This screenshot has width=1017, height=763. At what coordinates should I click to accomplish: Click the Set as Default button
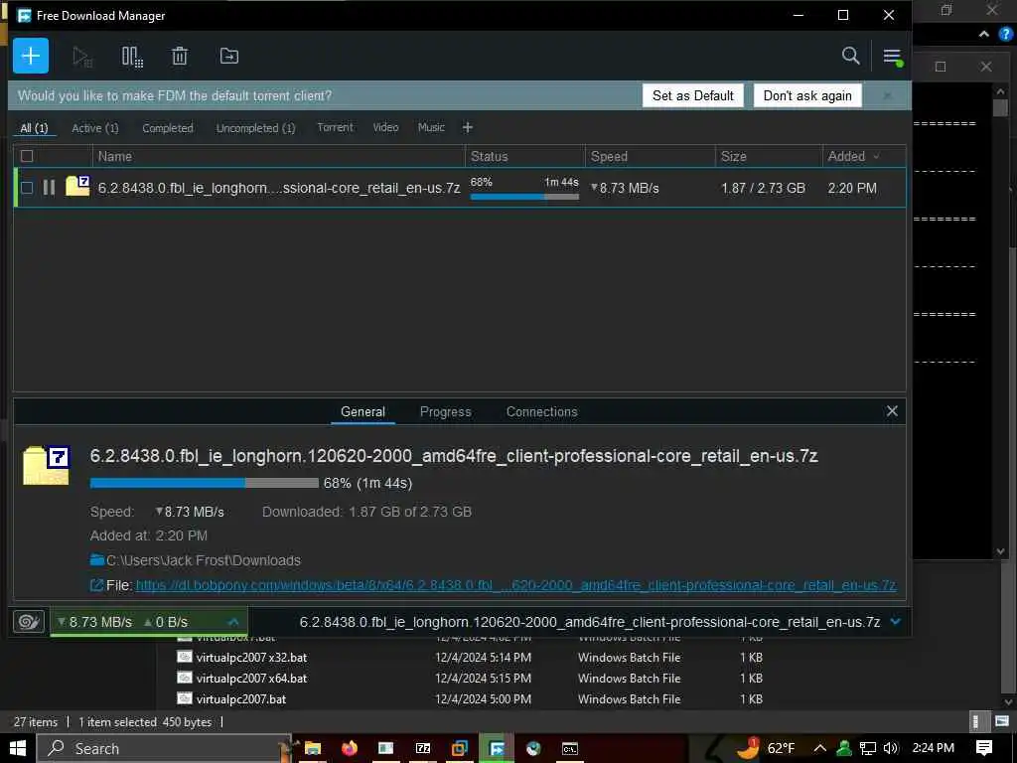point(692,96)
